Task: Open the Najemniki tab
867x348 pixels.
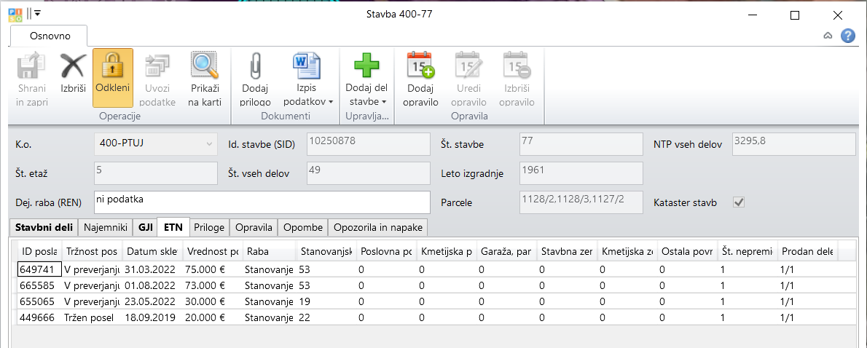Action: point(106,227)
